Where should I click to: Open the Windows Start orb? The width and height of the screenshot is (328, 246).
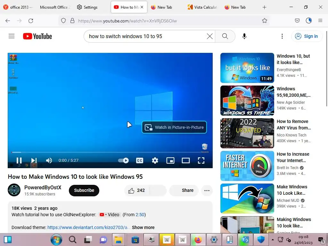pos(56,240)
